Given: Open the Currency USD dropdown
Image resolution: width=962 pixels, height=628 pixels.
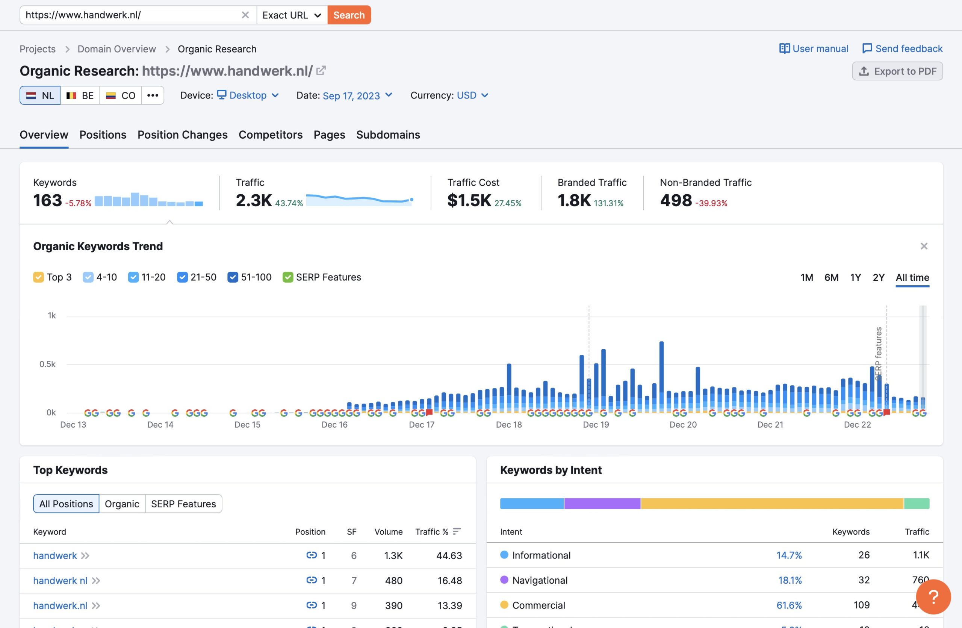Looking at the screenshot, I should (x=472, y=95).
